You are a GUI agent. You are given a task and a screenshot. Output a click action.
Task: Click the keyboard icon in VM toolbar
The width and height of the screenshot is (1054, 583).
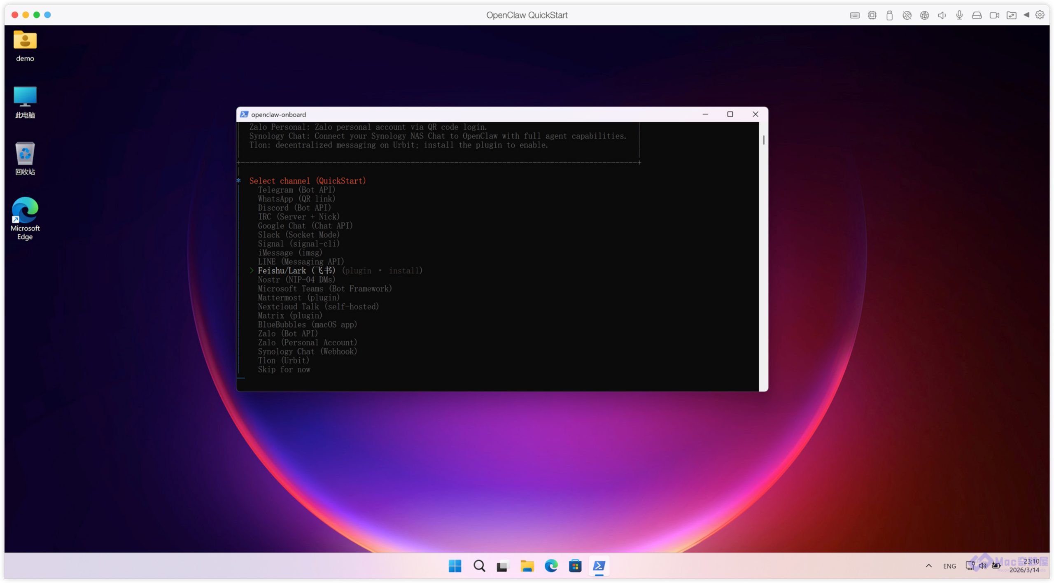pyautogui.click(x=854, y=15)
